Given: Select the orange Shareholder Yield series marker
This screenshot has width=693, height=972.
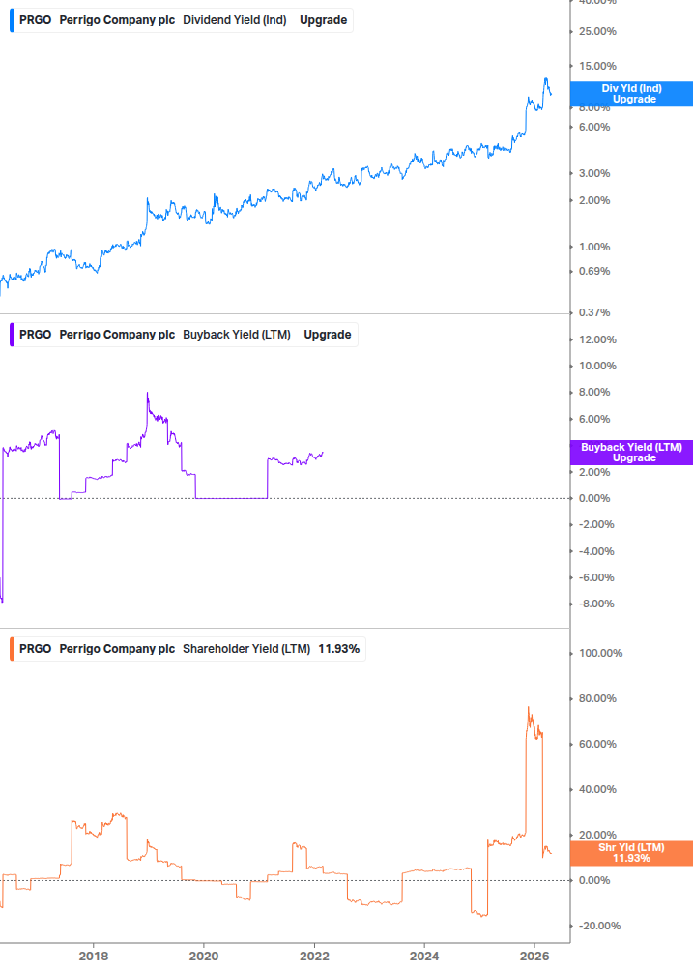Looking at the screenshot, I should pyautogui.click(x=11, y=648).
